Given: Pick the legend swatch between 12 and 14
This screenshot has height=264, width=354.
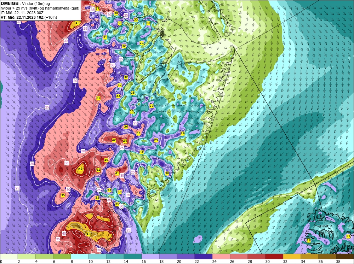Looking at the screenshot, I should click(115, 257).
